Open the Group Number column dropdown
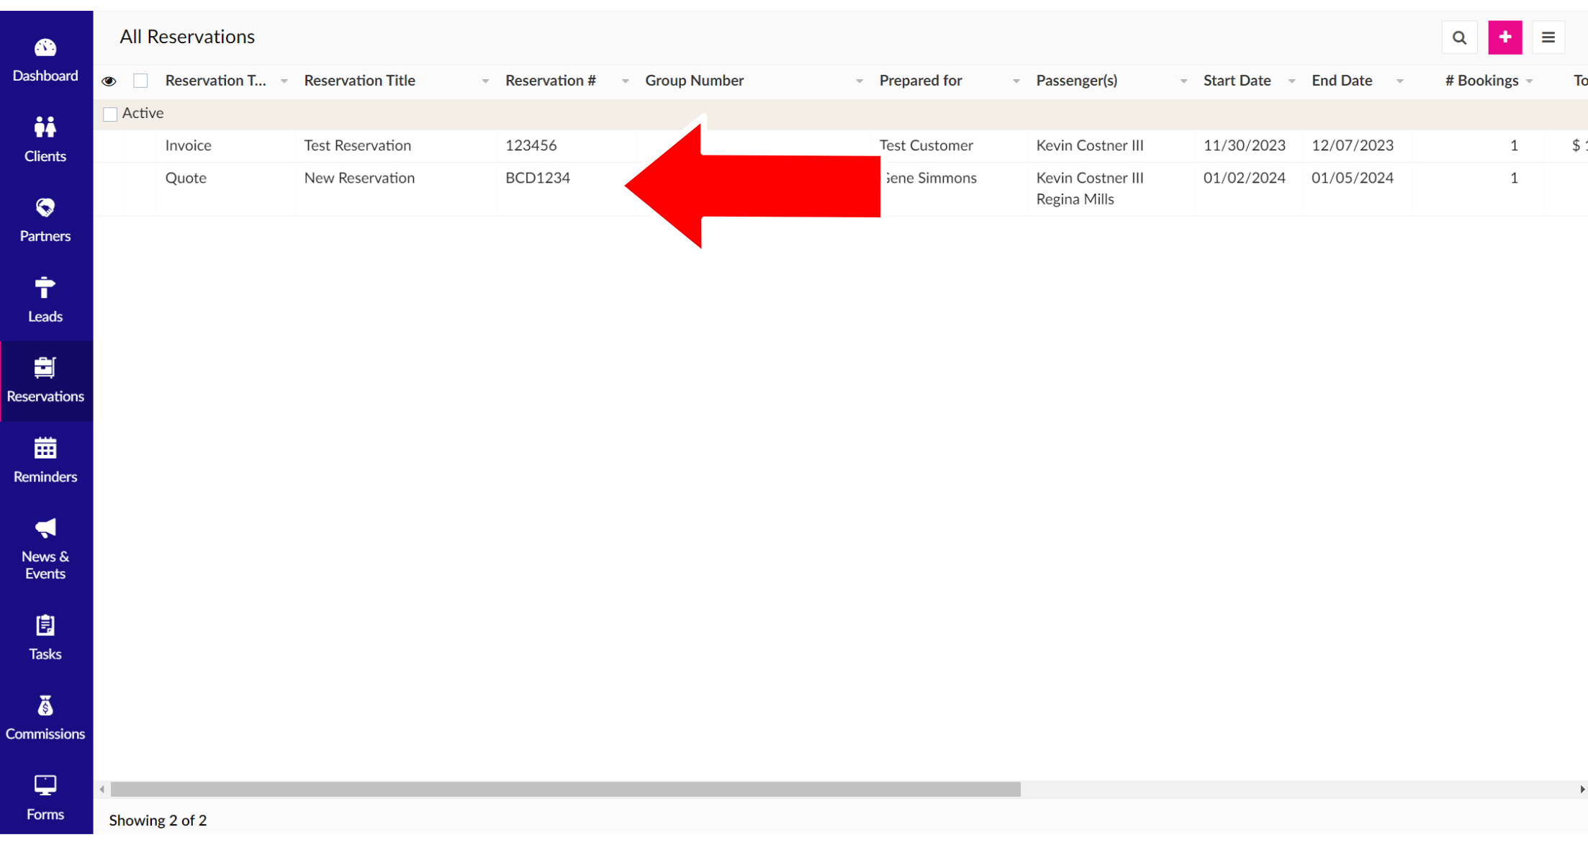The width and height of the screenshot is (1588, 845). [x=859, y=81]
